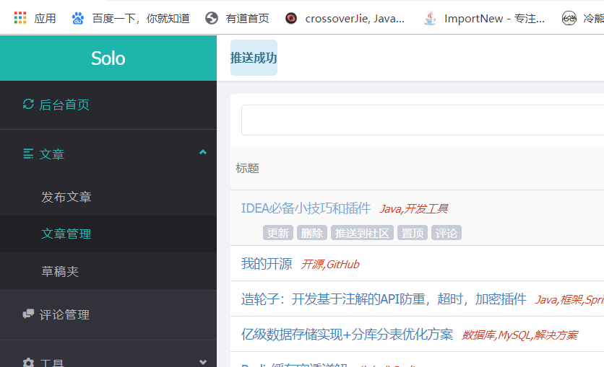Open the 有道首页 bookmark globe icon
Viewport: 604px width, 367px height.
(212, 18)
